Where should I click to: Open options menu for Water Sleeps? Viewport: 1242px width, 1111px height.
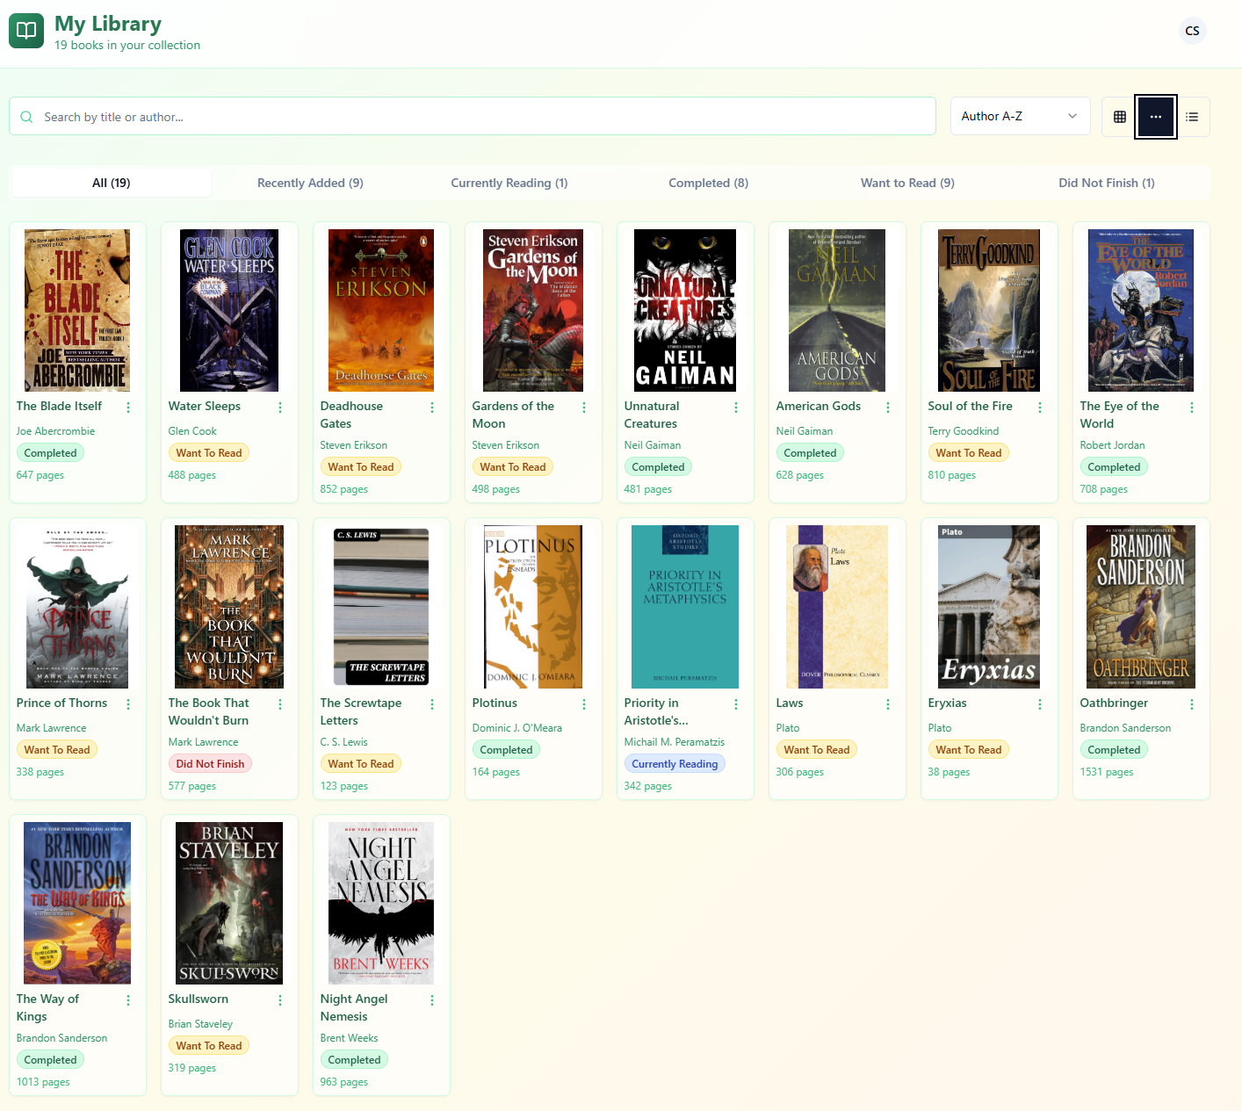click(280, 408)
